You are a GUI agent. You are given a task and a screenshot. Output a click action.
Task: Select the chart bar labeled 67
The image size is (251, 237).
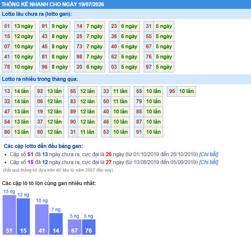point(74,227)
